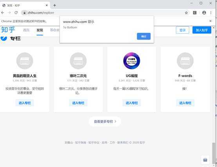Enter the F-words column via 进入专栏

[x=185, y=103]
